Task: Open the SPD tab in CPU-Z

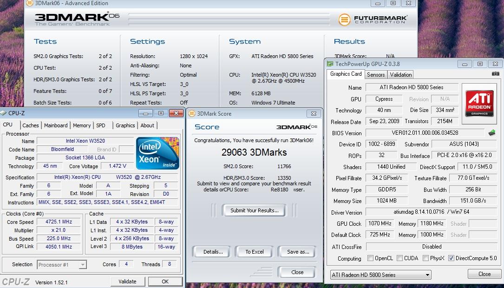Action: point(101,125)
